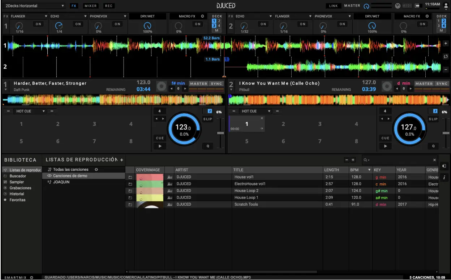Click the smiley face icon in top bar

pyautogui.click(x=398, y=6)
